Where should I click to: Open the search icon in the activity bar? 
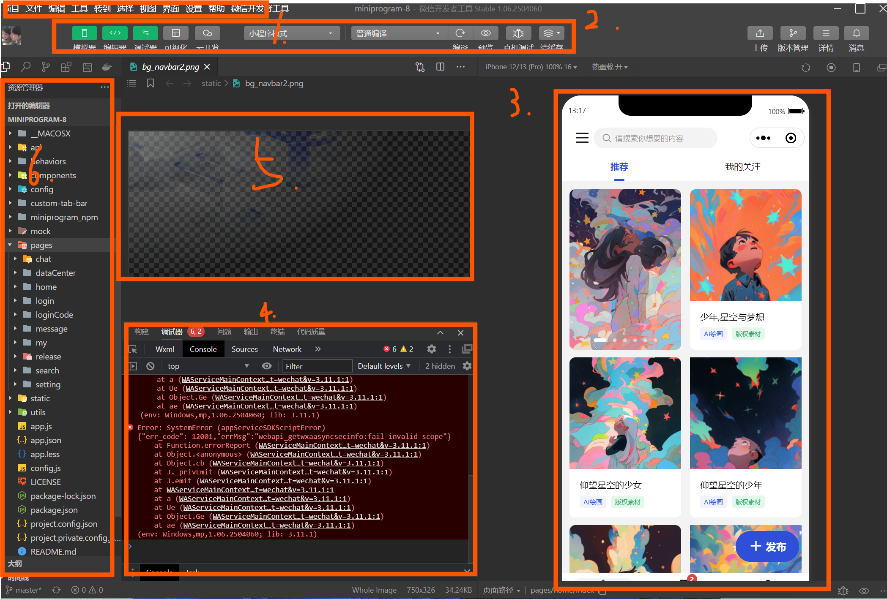pos(26,67)
